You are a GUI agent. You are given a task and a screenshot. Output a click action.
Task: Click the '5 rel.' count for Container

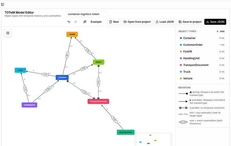click(x=222, y=38)
